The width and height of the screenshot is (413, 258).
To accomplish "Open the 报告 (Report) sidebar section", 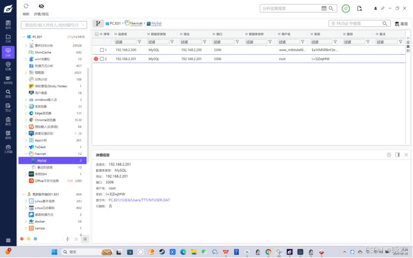I will pos(8,121).
